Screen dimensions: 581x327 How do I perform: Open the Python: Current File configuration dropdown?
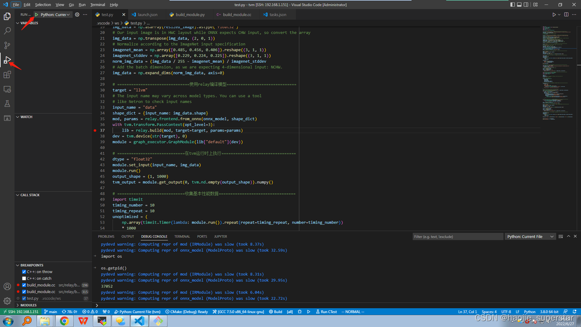pyautogui.click(x=55, y=15)
